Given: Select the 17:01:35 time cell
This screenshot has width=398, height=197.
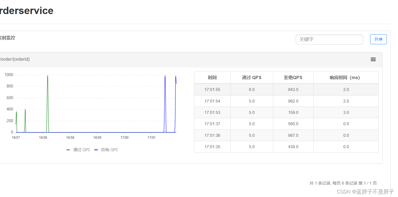Looking at the screenshot, I should pyautogui.click(x=212, y=147).
